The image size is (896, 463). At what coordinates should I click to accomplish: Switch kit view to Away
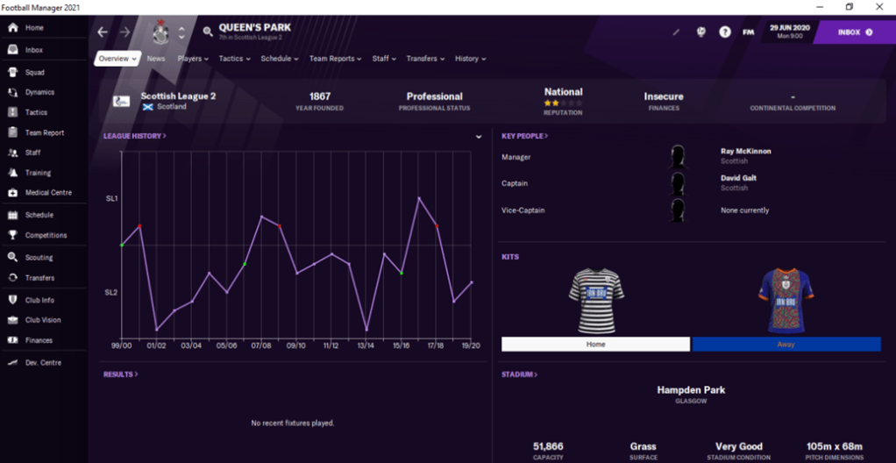pyautogui.click(x=786, y=345)
